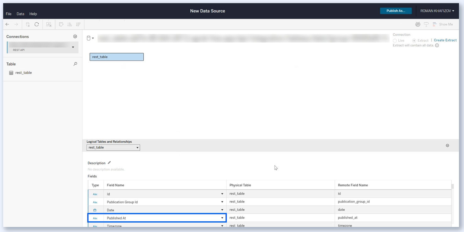
Task: Click the Table search magnifier icon
Action: point(75,64)
